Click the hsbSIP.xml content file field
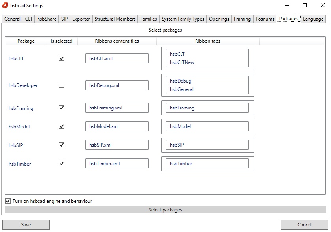Viewport: 331px width, 232px height. tap(117, 145)
